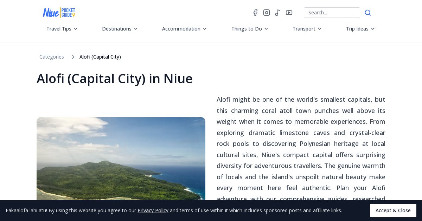Expand the chevron next to Things to Do
This screenshot has width=422, height=221.
(266, 29)
